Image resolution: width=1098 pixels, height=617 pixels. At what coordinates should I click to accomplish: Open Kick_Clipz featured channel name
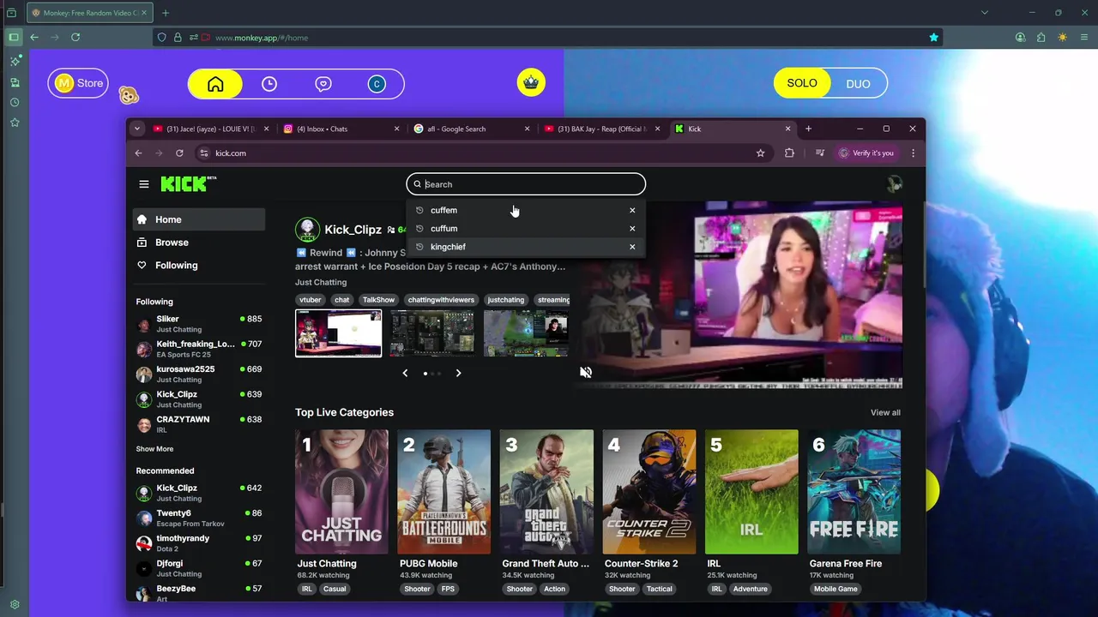click(353, 230)
